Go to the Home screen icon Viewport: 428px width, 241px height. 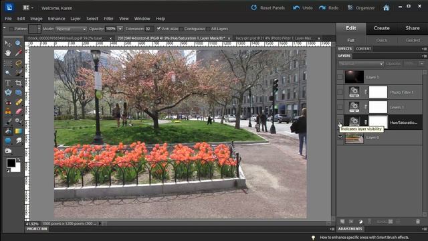tap(386, 7)
